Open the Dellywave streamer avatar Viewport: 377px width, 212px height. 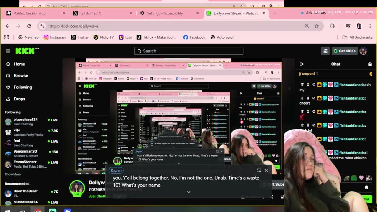click(x=77, y=188)
